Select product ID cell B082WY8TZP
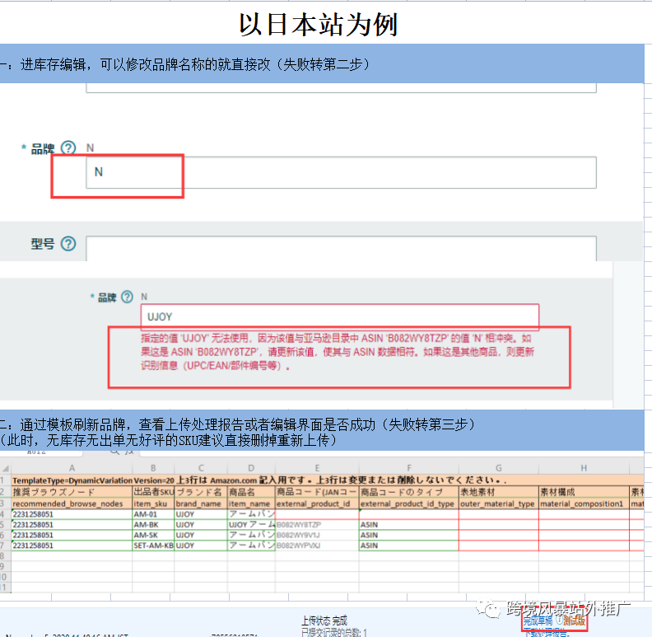Viewport: 652px width, 637px height. point(317,525)
